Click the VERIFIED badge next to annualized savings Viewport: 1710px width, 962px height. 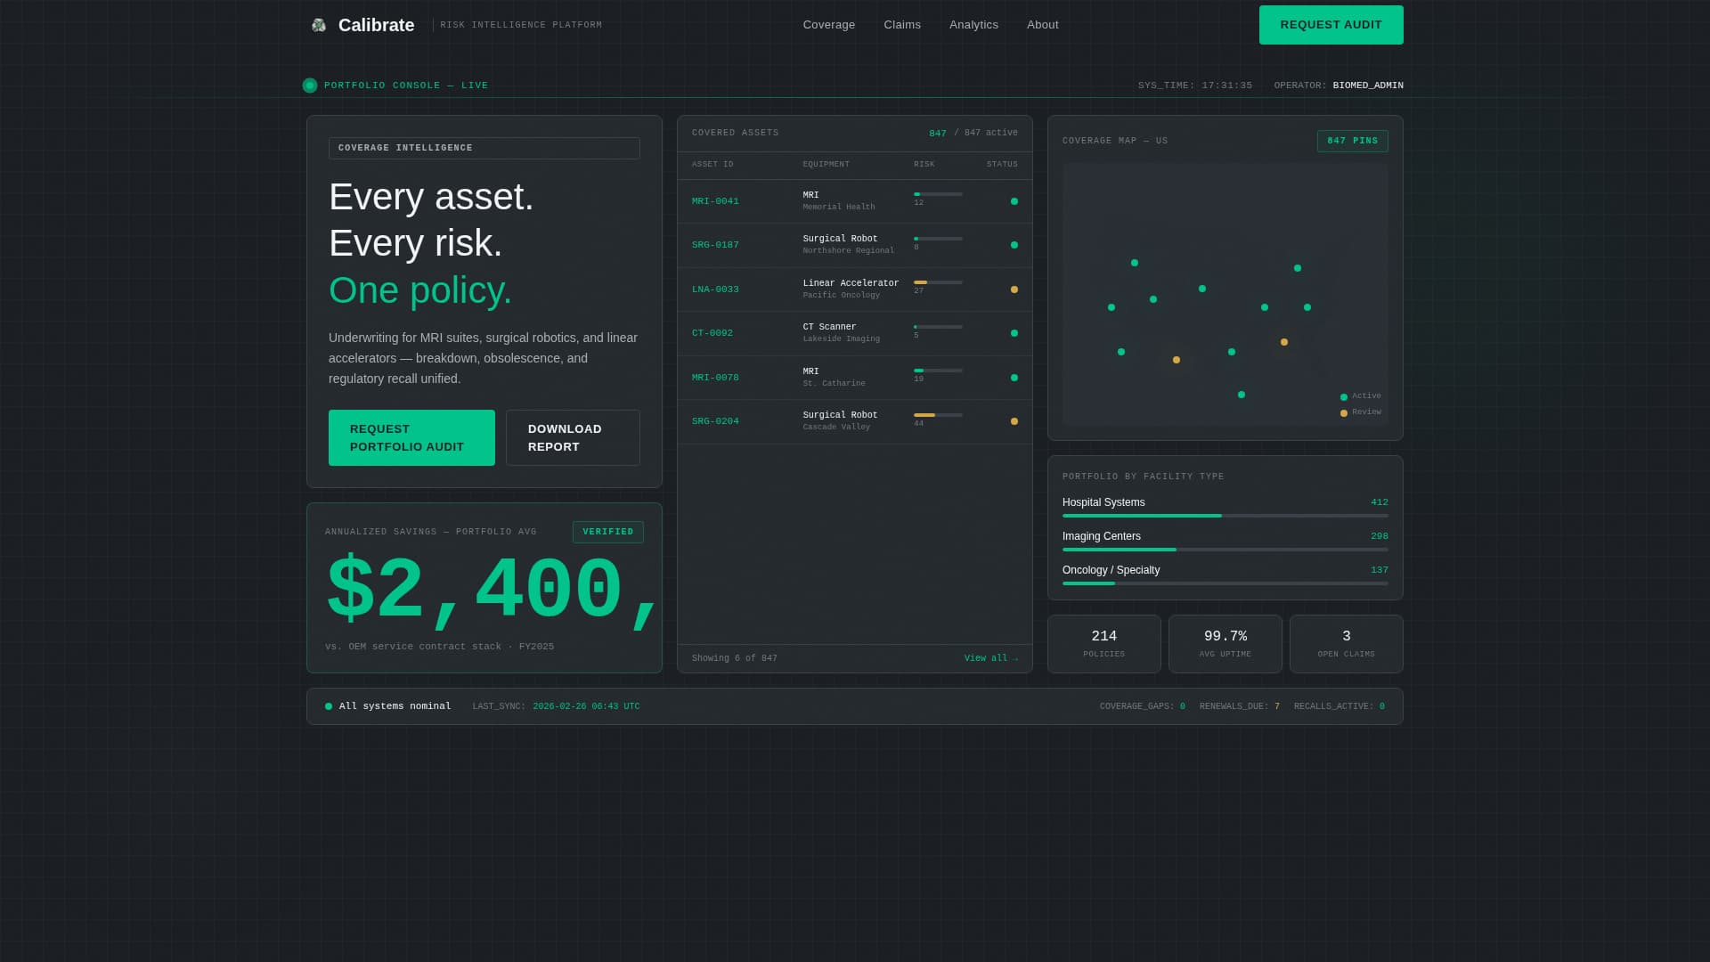point(608,531)
